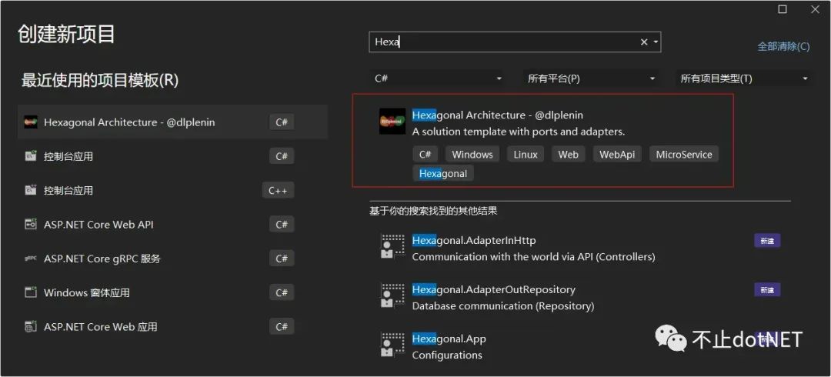Viewport: 831px width, 377px height.
Task: Click the Hexagonal.App template icon
Action: point(392,345)
